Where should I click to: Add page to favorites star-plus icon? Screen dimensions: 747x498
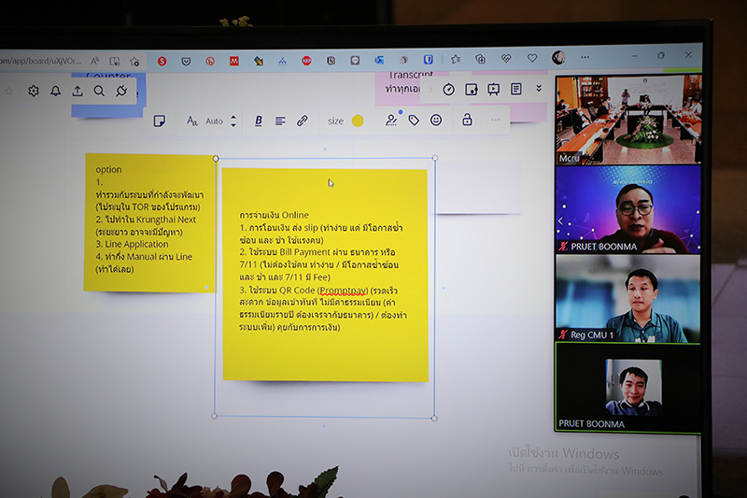coord(134,62)
